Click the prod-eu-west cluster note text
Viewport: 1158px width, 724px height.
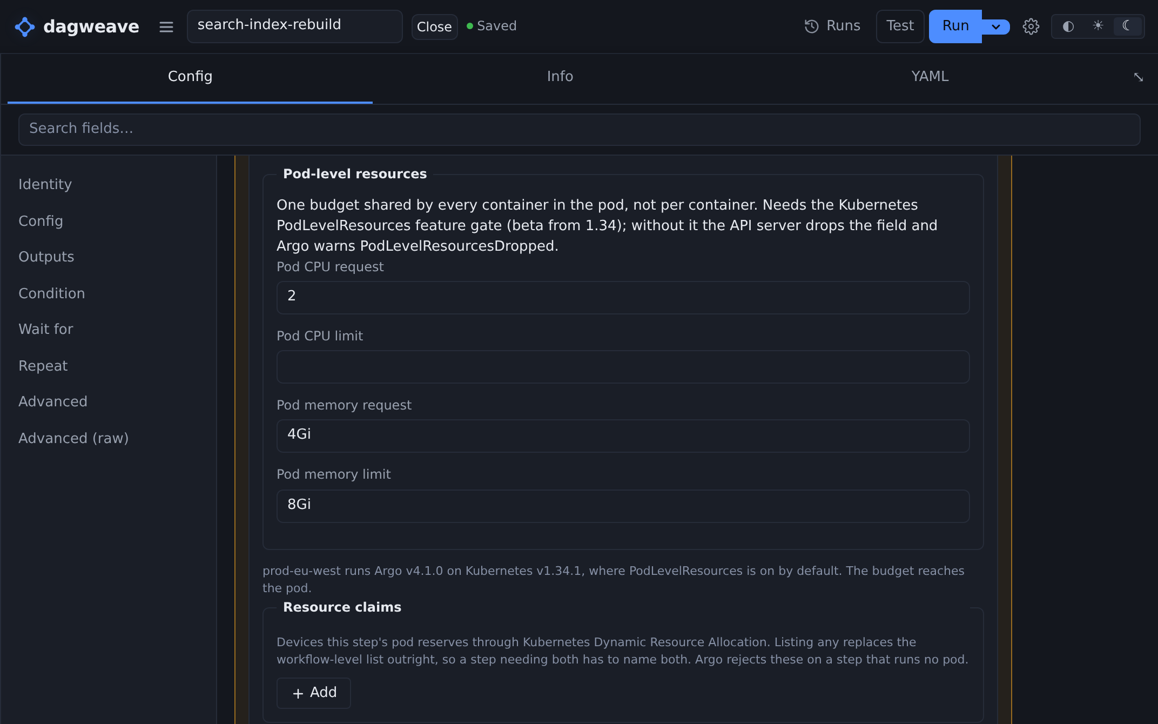(614, 579)
